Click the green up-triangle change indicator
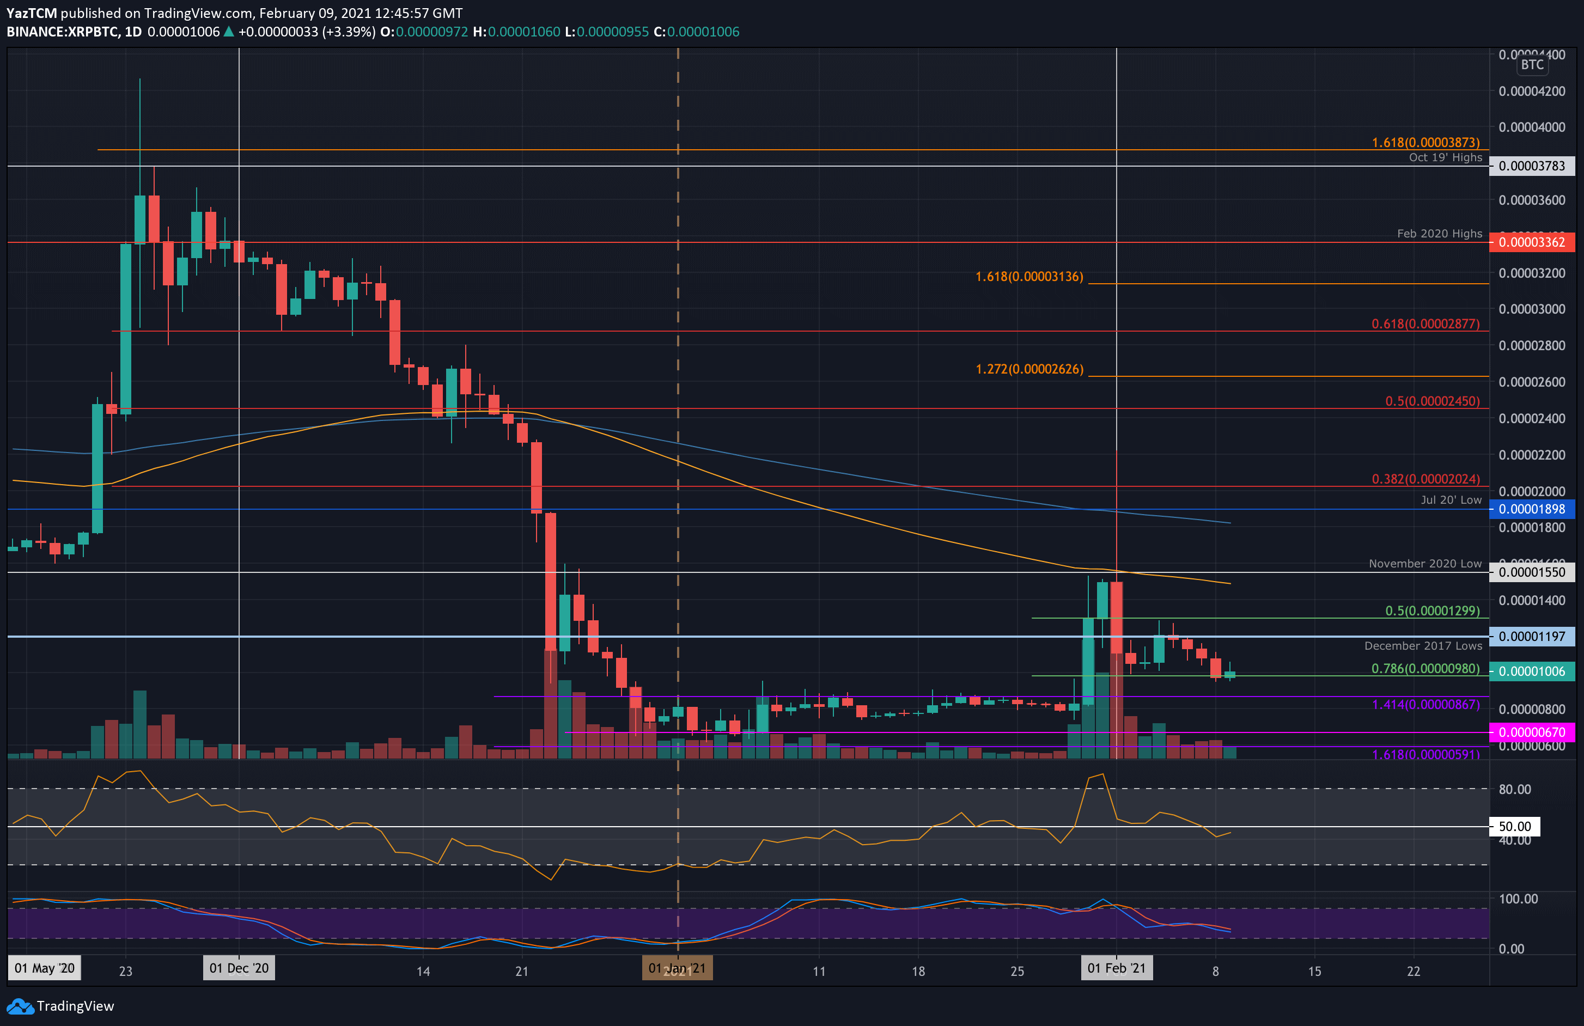 228,31
